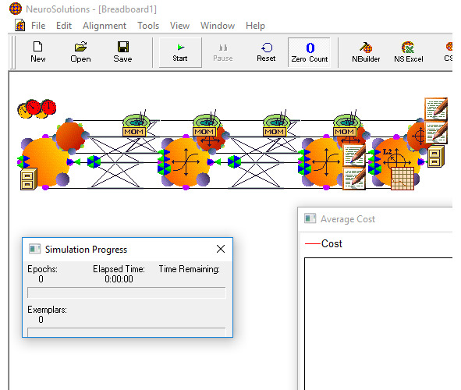Click the file cabinet under input axon
This screenshot has height=390, width=461.
29,179
